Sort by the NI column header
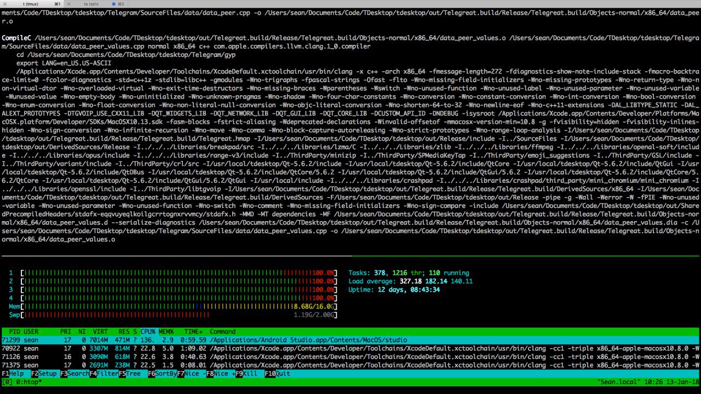 tap(82, 332)
